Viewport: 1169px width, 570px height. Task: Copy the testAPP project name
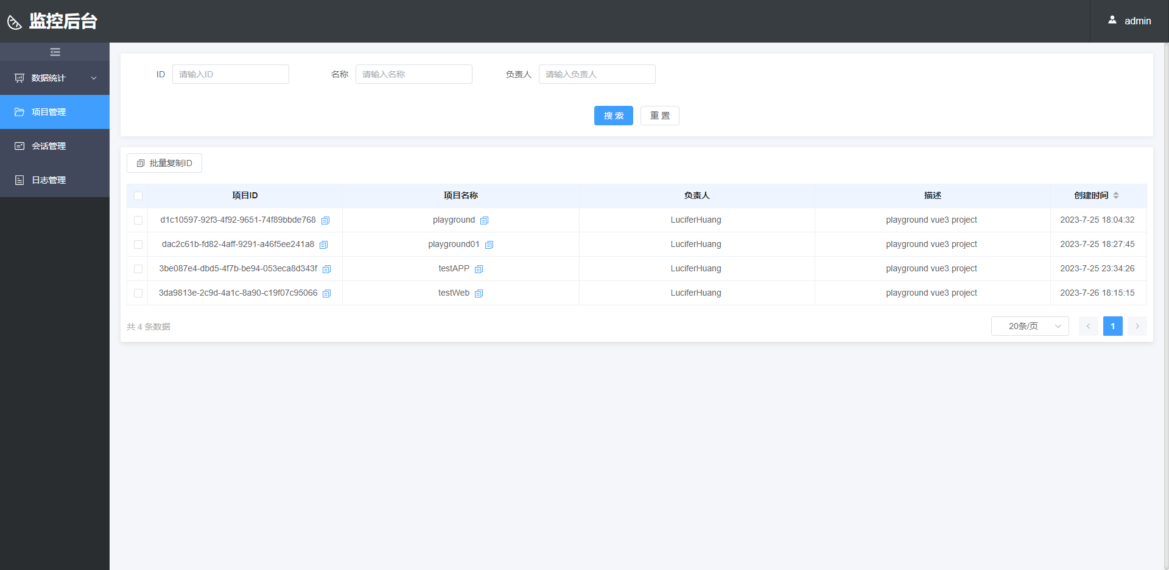point(479,269)
